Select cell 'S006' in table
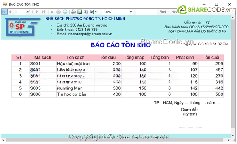Image resolution: width=237 pixels, height=144 pixels. point(43,94)
